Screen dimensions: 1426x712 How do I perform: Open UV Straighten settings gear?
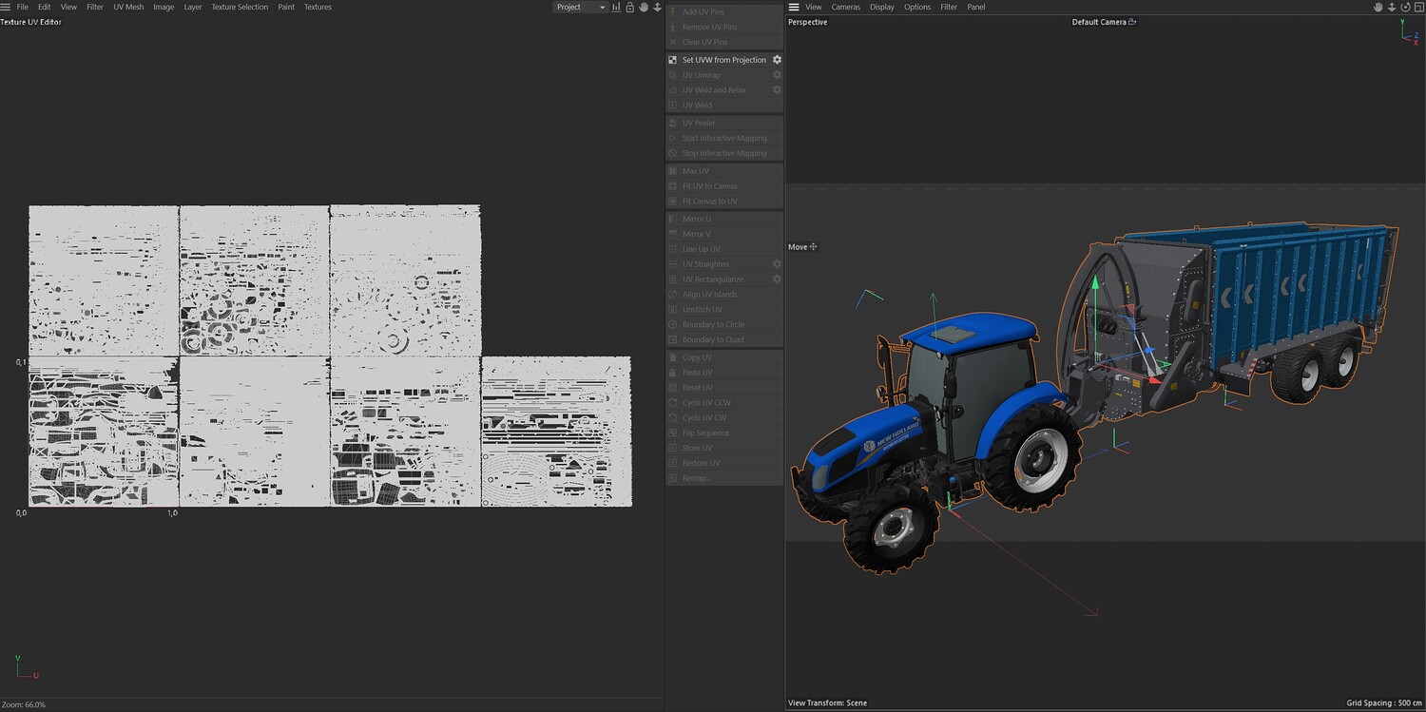point(777,264)
